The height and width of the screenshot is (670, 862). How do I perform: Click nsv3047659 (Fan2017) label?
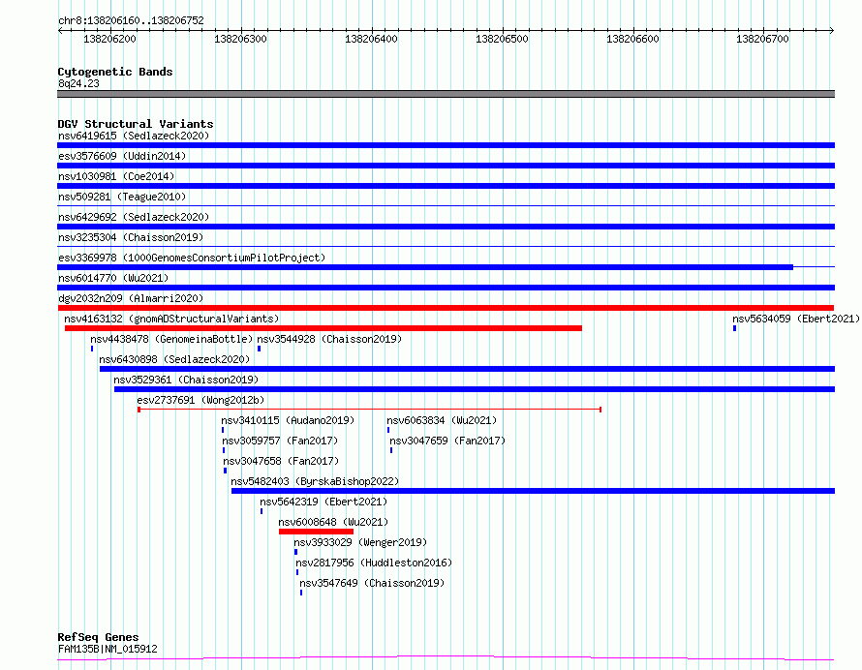tap(446, 441)
